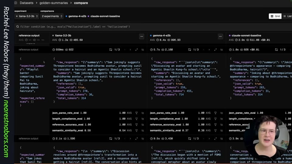Click the reference output column header
This screenshot has height=164, width=292.
[x=29, y=35]
